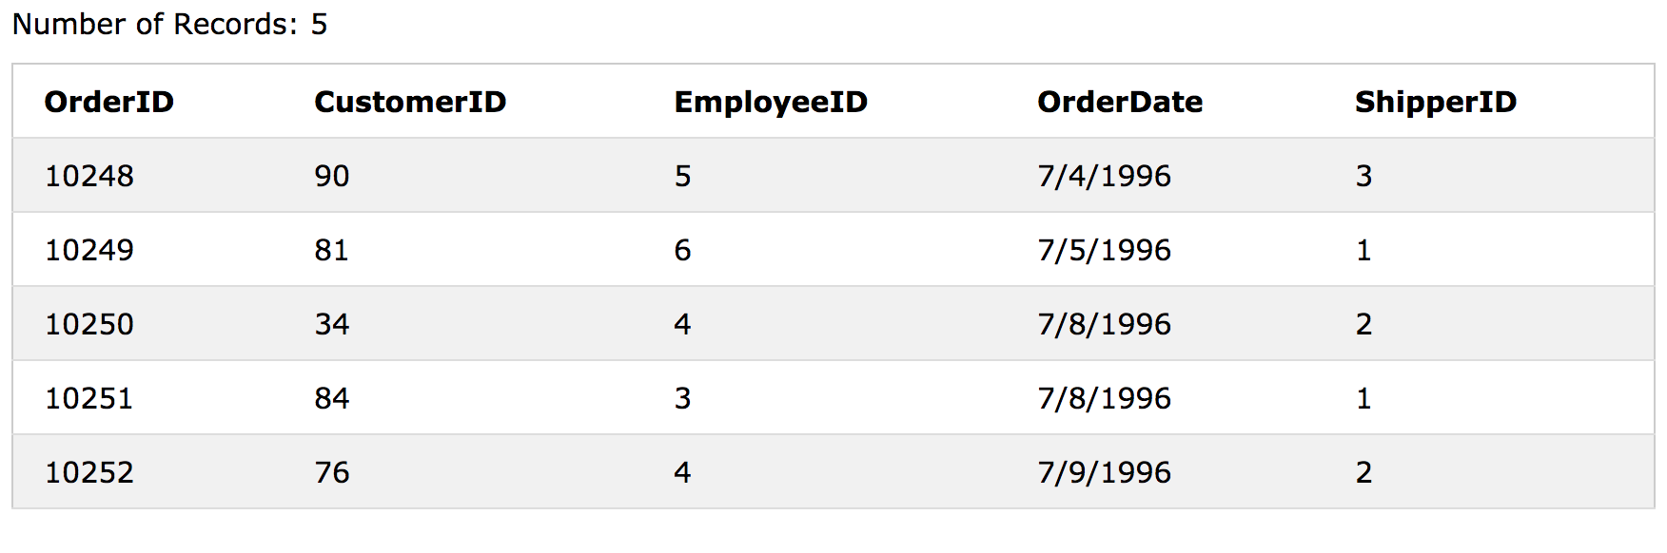Select order date 7/4/1996

(1105, 176)
